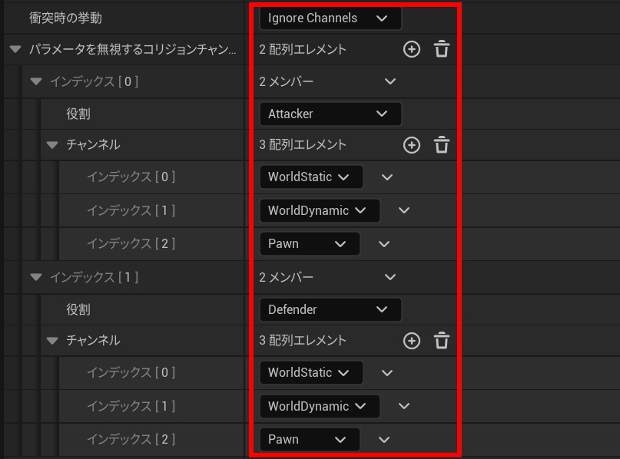Screen dimensions: 620x459
Task: Click the options chevron beside the first 2 メンバー
Action: [x=390, y=81]
